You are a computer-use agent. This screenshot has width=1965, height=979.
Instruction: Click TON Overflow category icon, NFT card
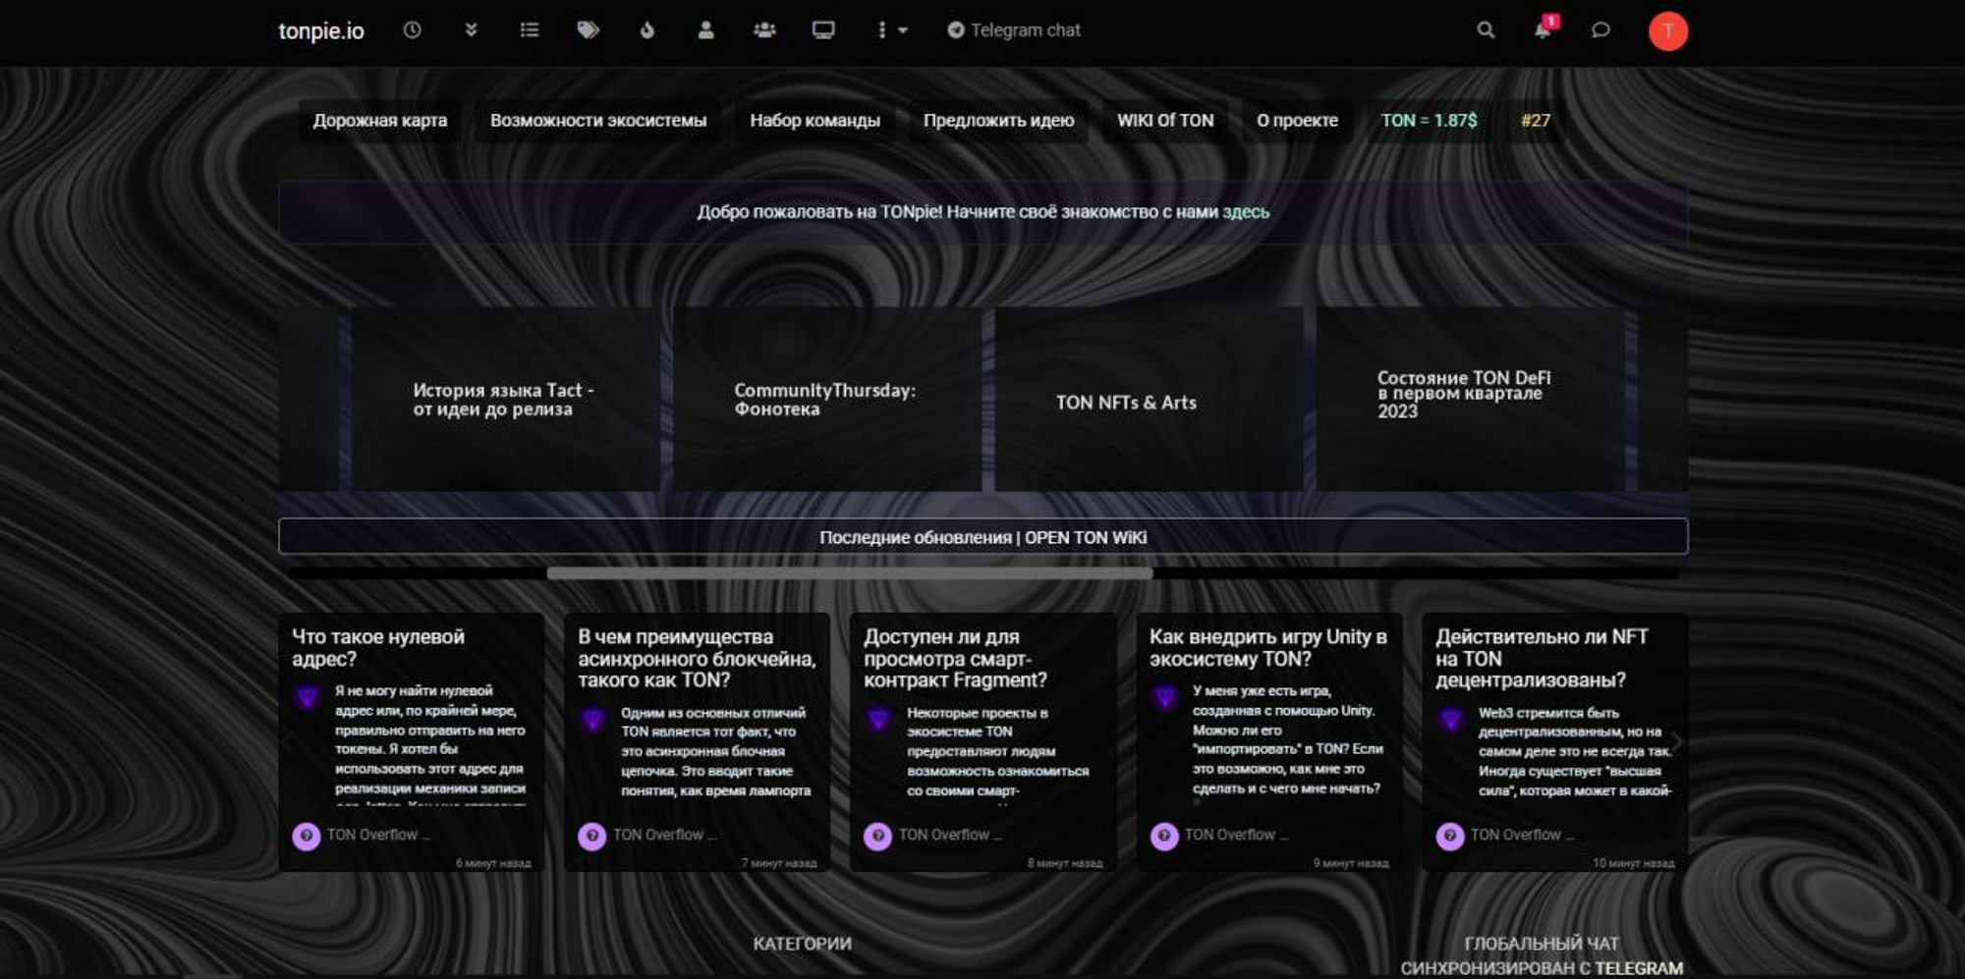coord(1450,836)
